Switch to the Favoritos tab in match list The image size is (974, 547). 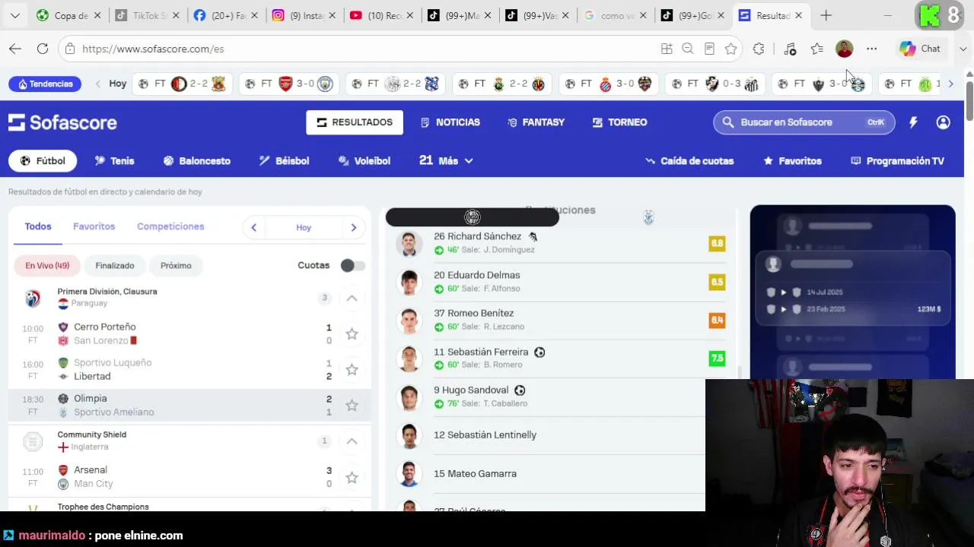coord(94,226)
